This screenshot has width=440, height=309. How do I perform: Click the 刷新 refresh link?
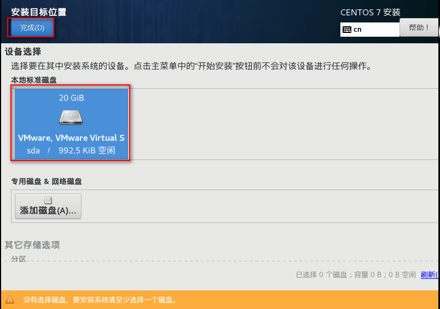tap(429, 274)
